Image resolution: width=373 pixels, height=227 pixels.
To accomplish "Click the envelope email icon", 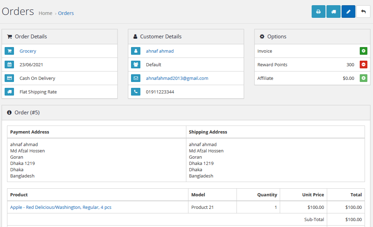I will coord(136,78).
